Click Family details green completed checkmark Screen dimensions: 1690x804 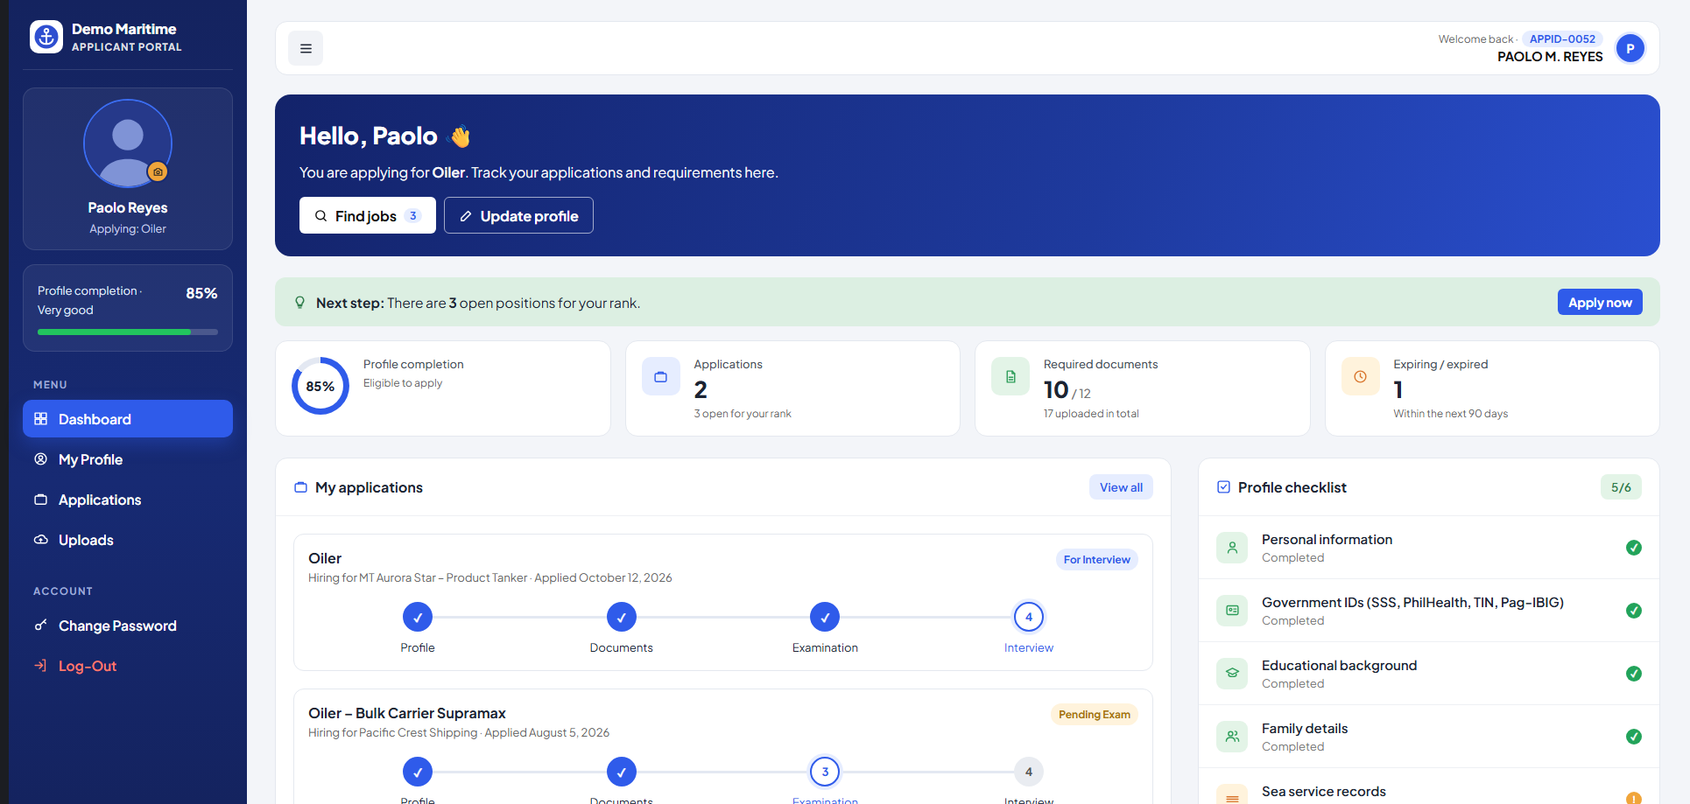pyautogui.click(x=1633, y=737)
